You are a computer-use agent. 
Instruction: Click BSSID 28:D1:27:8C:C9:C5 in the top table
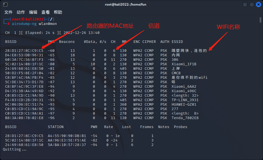point(24,51)
